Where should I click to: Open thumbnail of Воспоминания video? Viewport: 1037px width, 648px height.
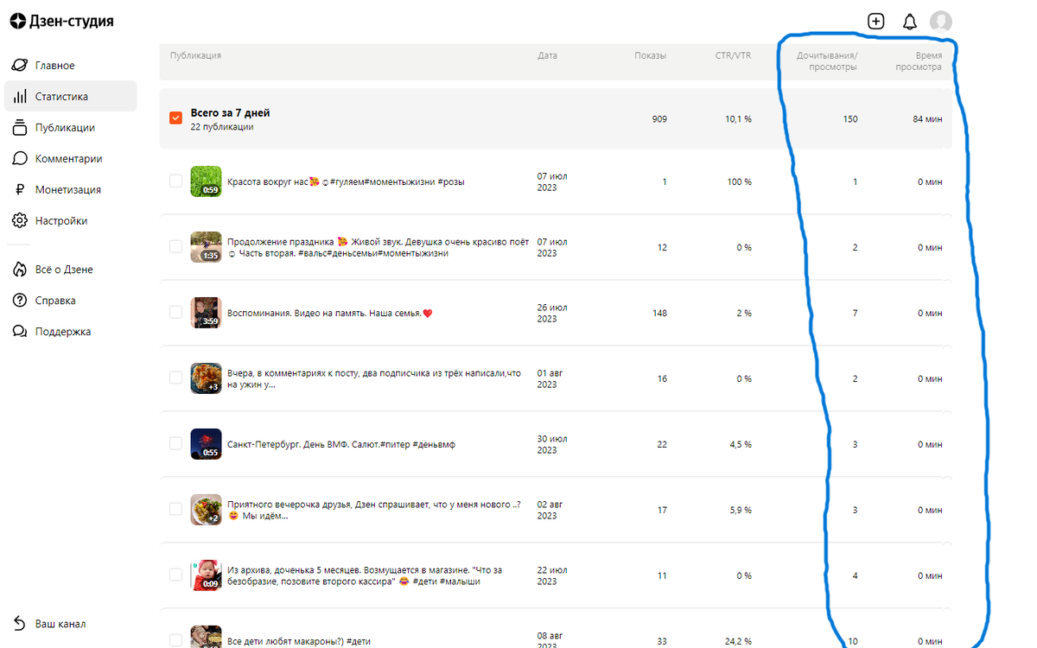tap(206, 313)
